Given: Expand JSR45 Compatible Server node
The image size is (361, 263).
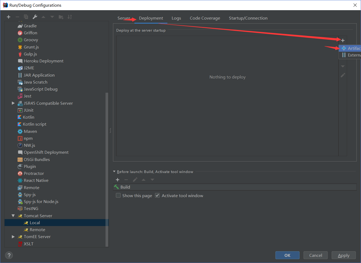Looking at the screenshot, I should click(x=13, y=103).
